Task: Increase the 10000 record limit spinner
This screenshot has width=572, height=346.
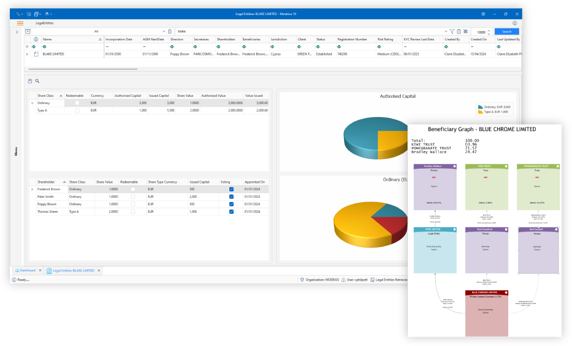Action: click(x=489, y=30)
